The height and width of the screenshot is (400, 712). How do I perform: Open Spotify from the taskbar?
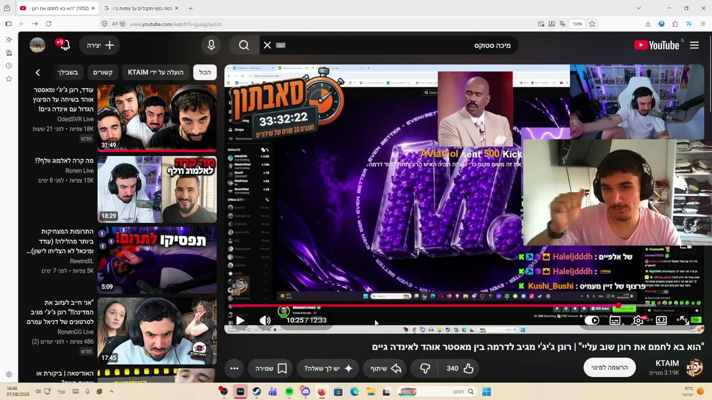[x=289, y=392]
